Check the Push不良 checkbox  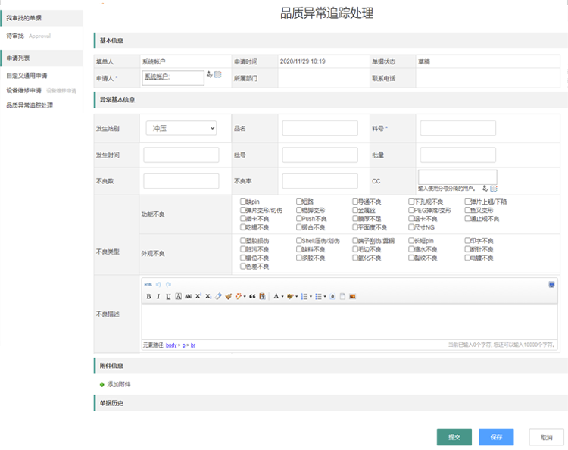pyautogui.click(x=299, y=218)
